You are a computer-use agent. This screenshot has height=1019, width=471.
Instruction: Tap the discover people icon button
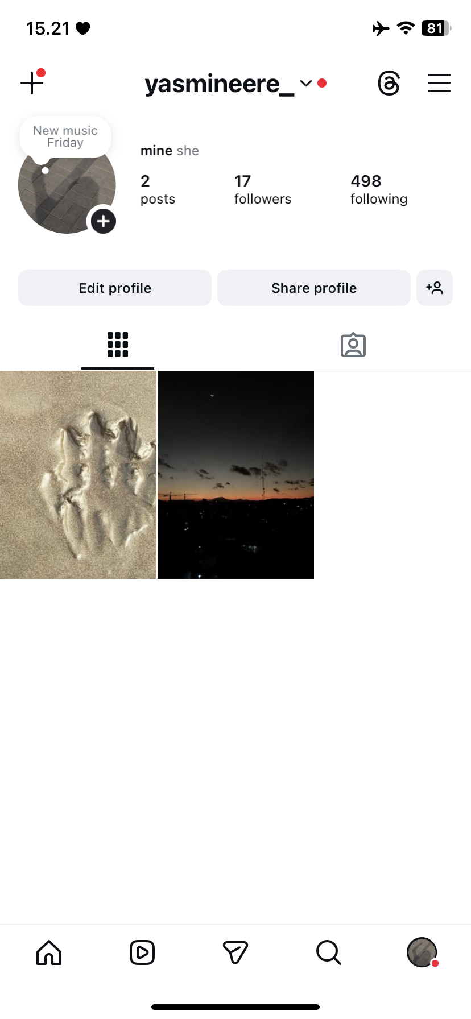click(435, 288)
